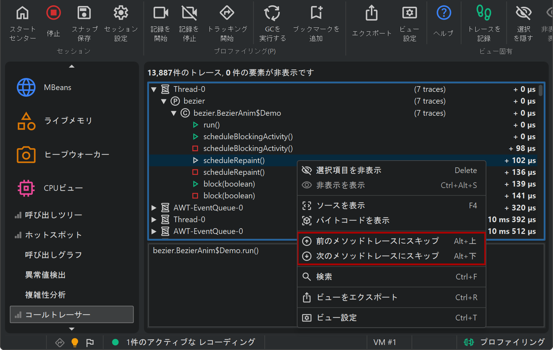Run garbage collection with the GC icon

(272, 14)
